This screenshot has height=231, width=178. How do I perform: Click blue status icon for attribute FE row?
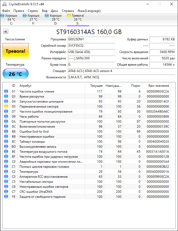point(6,197)
